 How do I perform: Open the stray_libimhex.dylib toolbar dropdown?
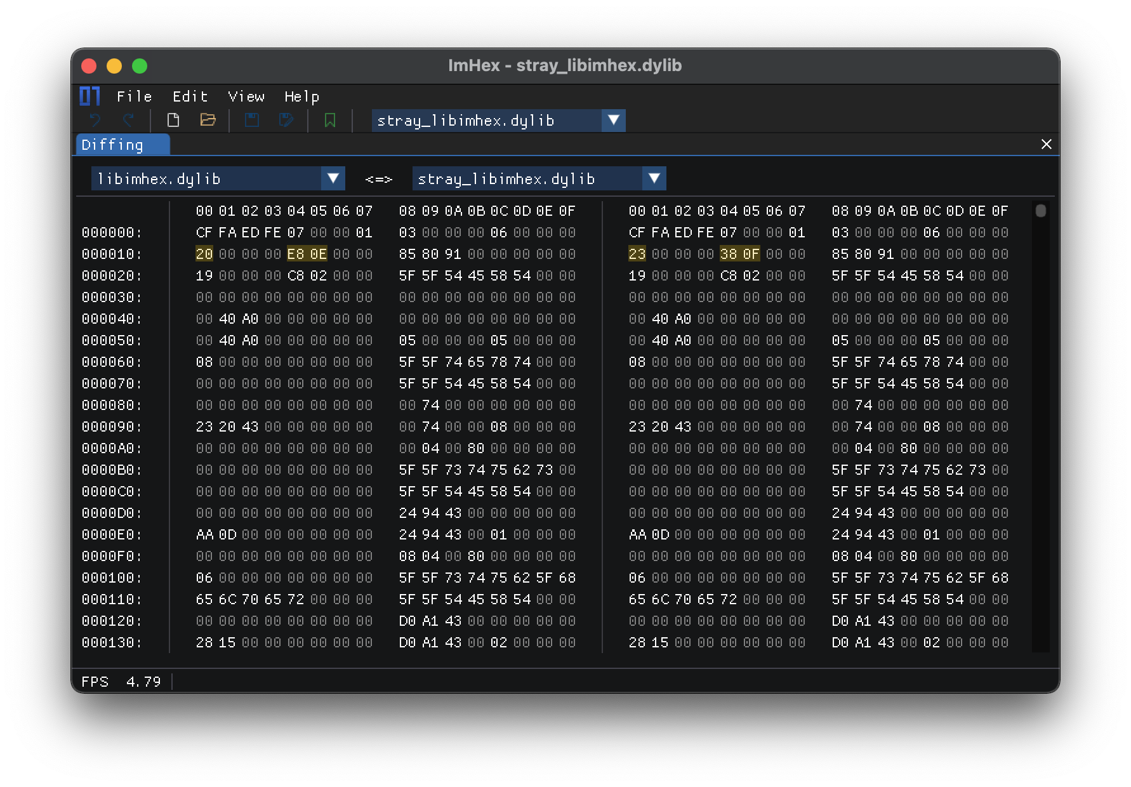(612, 120)
